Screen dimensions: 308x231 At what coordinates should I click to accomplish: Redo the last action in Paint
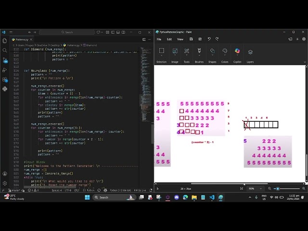217,39
